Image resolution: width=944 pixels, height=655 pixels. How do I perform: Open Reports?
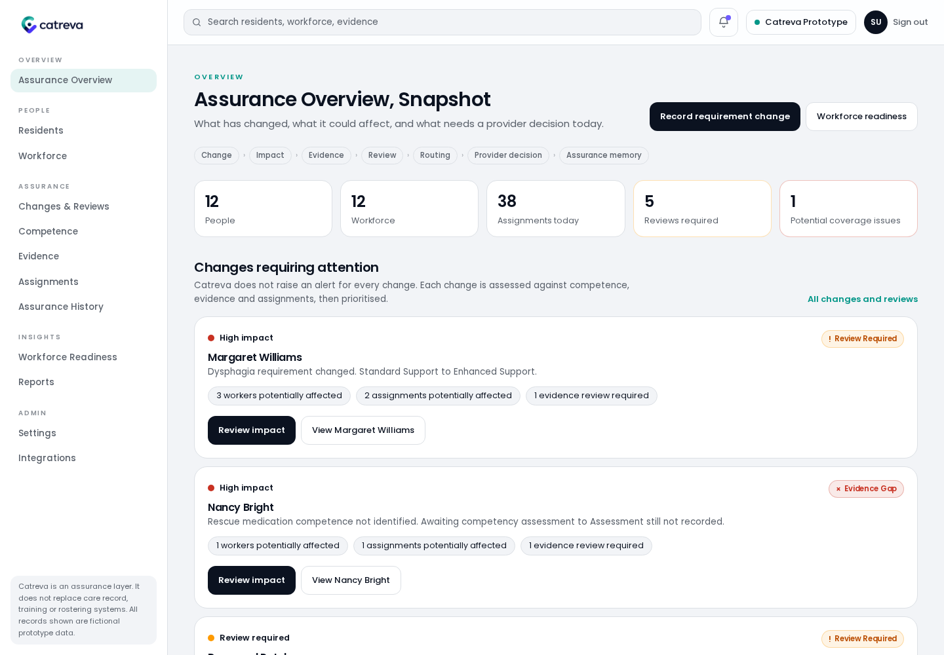point(83,383)
